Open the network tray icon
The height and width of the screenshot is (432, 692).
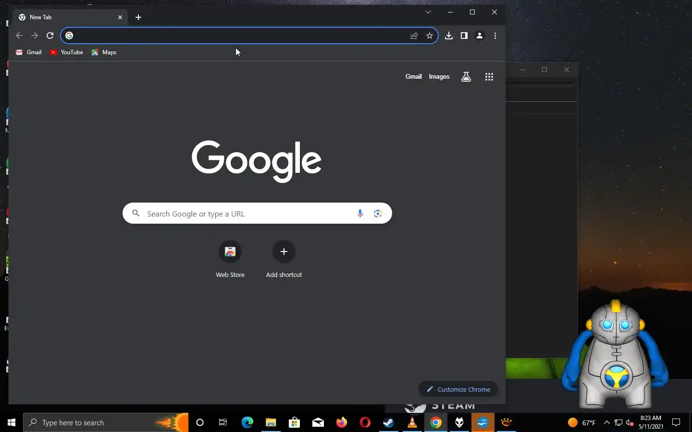(x=618, y=422)
